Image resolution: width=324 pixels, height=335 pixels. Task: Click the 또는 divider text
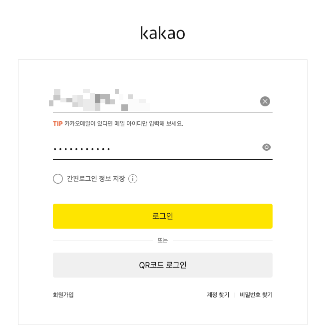[x=163, y=240]
